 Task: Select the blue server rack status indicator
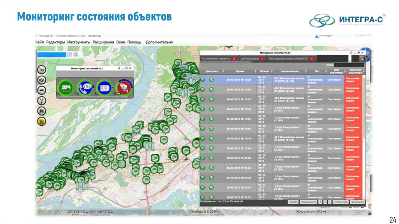click(x=104, y=87)
